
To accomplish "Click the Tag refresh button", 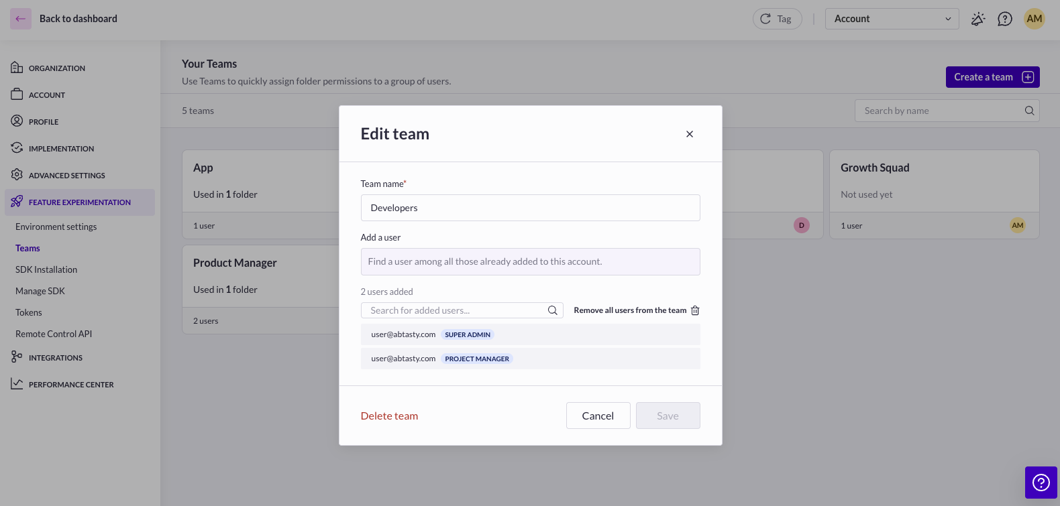I will point(777,19).
